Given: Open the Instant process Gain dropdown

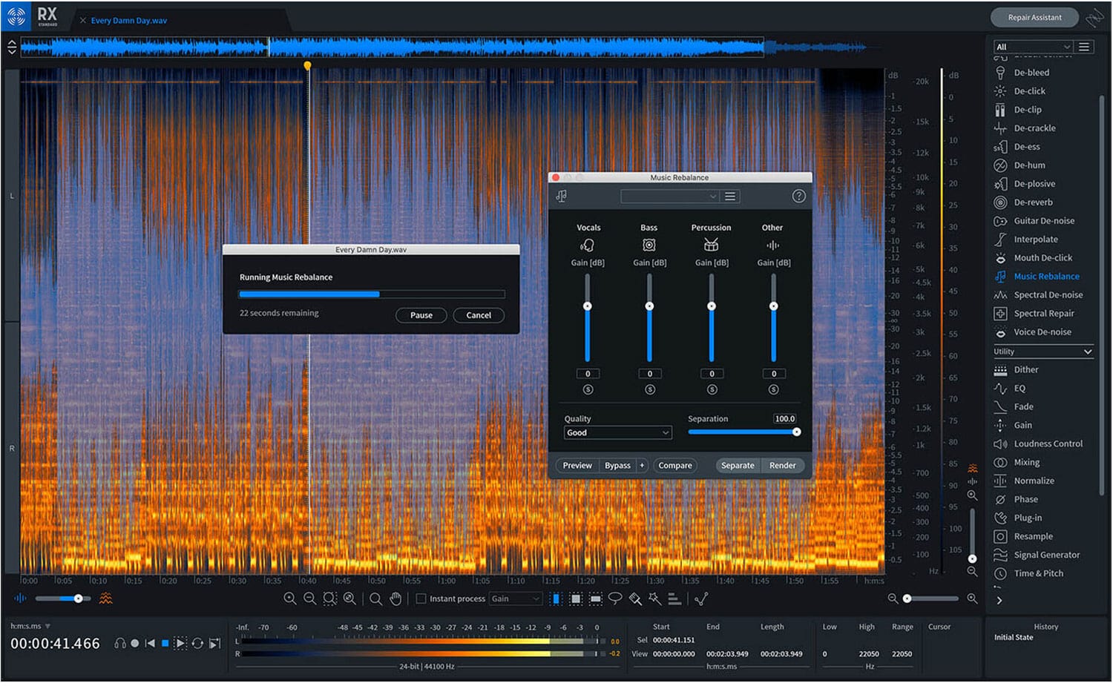Looking at the screenshot, I should [516, 598].
